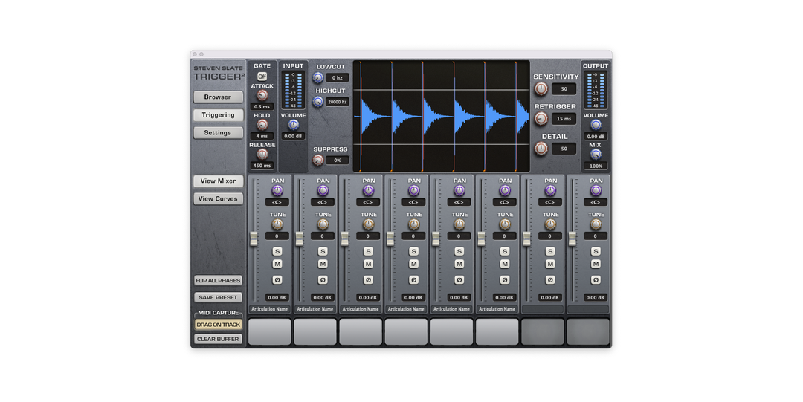Click the View Curves button
The height and width of the screenshot is (402, 803).
(218, 199)
